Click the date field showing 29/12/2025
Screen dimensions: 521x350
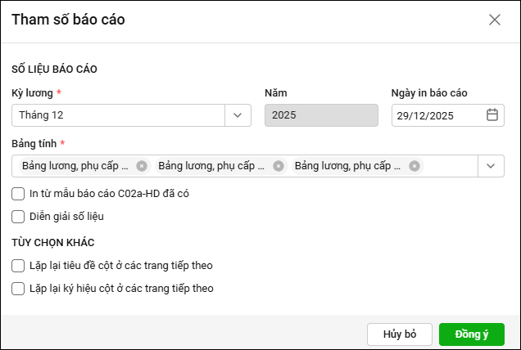click(437, 115)
